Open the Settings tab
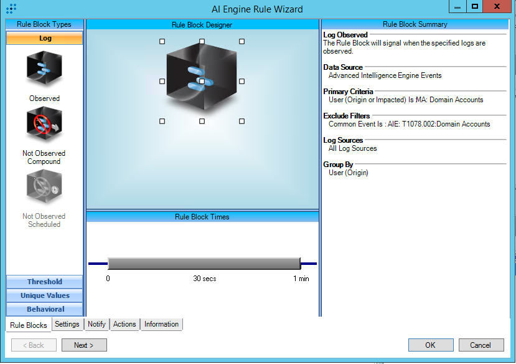The image size is (516, 364). (67, 324)
